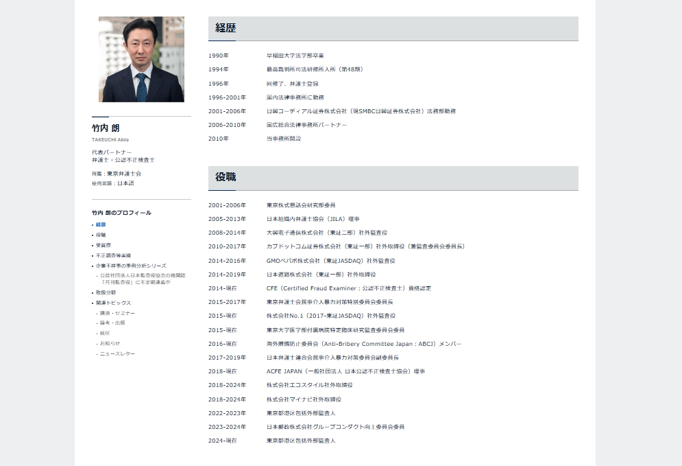Click the year label 1990年

coord(219,56)
